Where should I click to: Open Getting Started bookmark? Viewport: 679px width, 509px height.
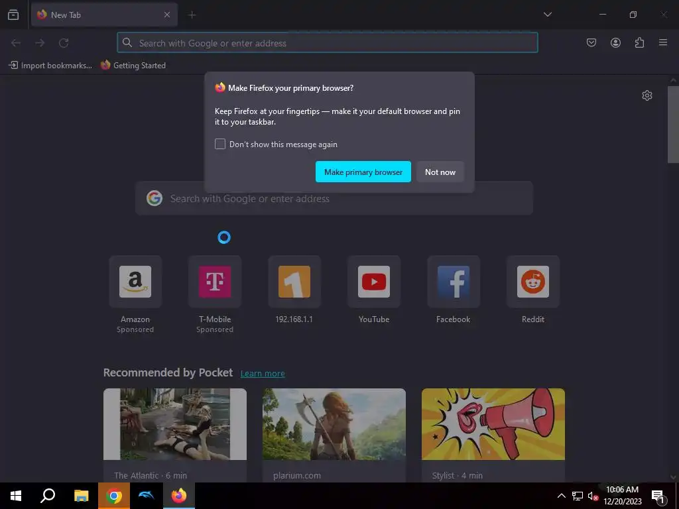point(133,66)
